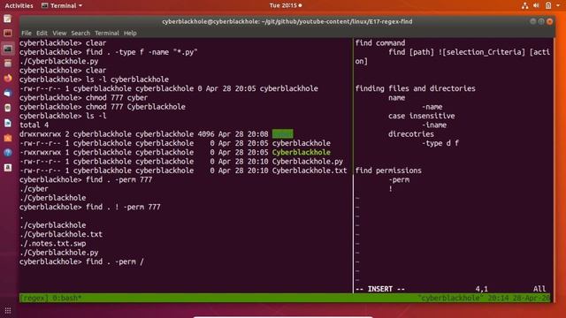
Task: Click '[regex] 0:bash*' in tmux status bar
Action: (50, 299)
